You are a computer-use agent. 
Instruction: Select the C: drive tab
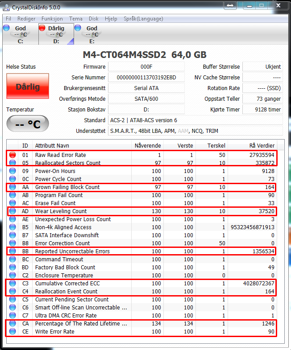pos(21,34)
